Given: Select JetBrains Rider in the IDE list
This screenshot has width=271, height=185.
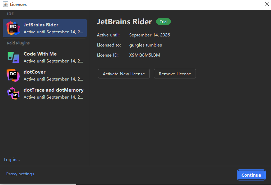Looking at the screenshot, I should click(45, 28).
